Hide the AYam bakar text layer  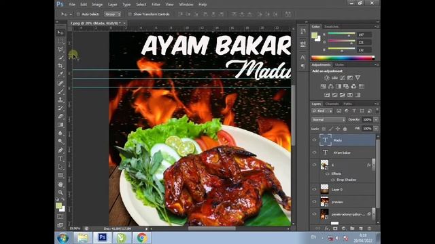click(x=314, y=152)
